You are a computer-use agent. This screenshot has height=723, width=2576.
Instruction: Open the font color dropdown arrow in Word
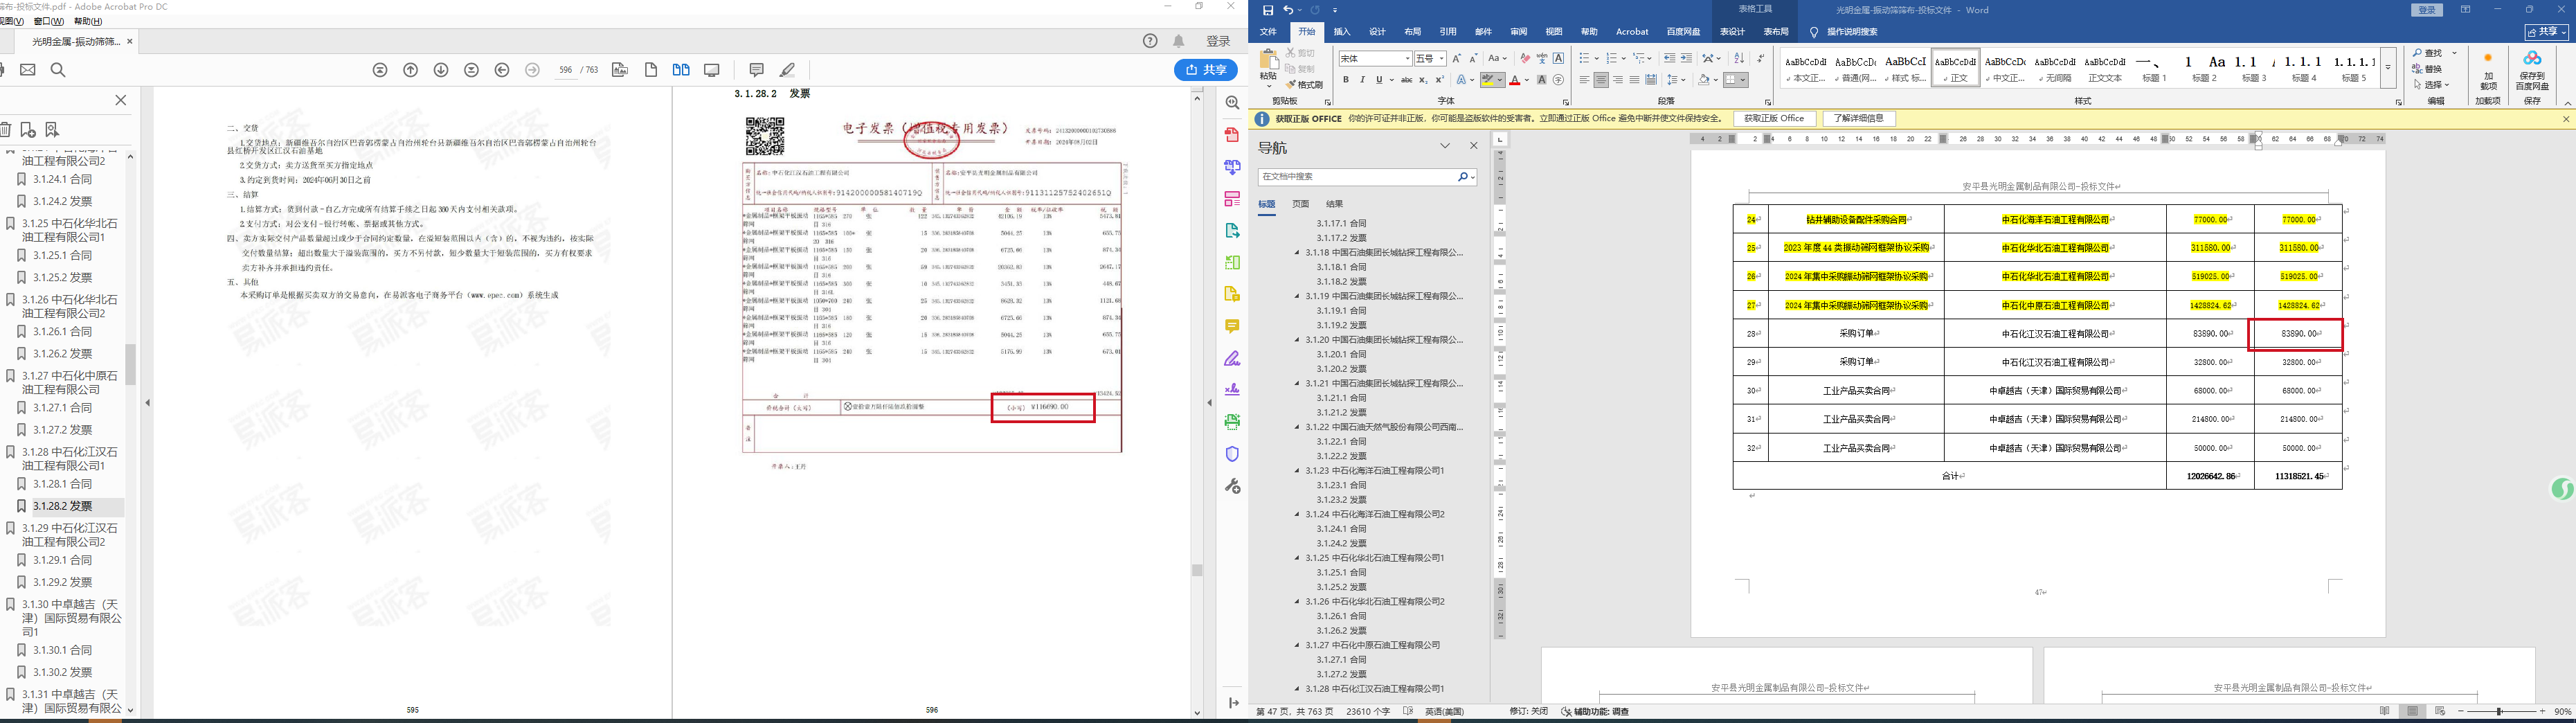1527,80
